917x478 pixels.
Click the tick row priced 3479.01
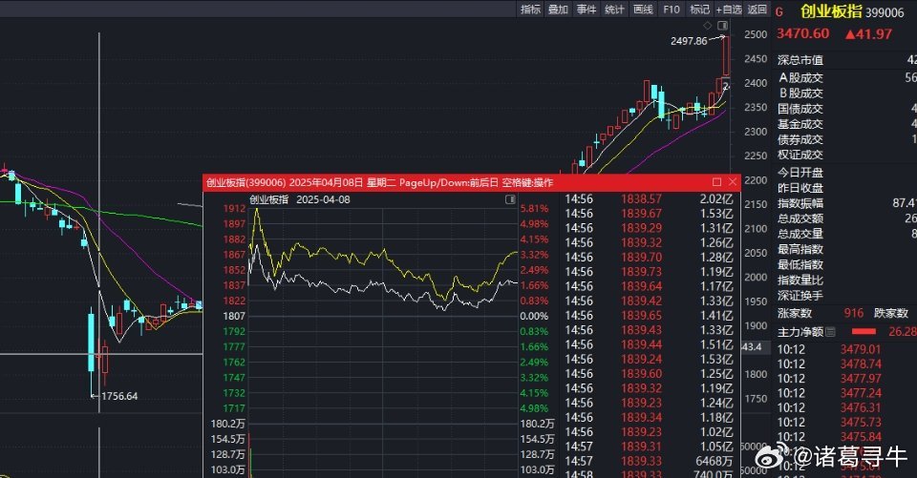846,349
